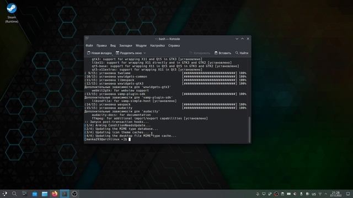Click the text 'Updating icon theme caches'
Image resolution: width=353 pixels, height=198 pixels.
pos(122,133)
